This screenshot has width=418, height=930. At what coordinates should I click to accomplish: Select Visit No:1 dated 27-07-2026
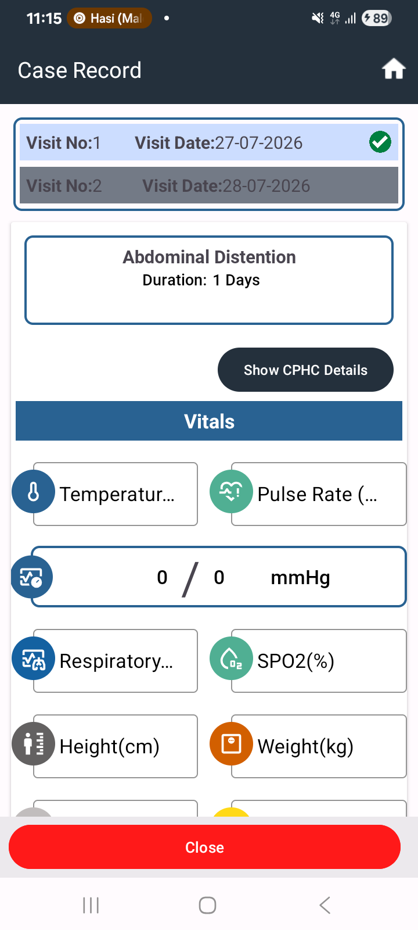pyautogui.click(x=209, y=142)
